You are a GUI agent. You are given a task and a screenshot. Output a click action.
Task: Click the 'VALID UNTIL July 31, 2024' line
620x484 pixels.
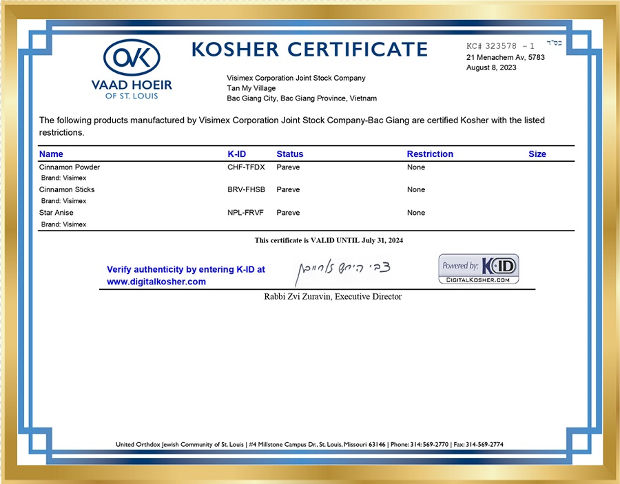pyautogui.click(x=329, y=240)
